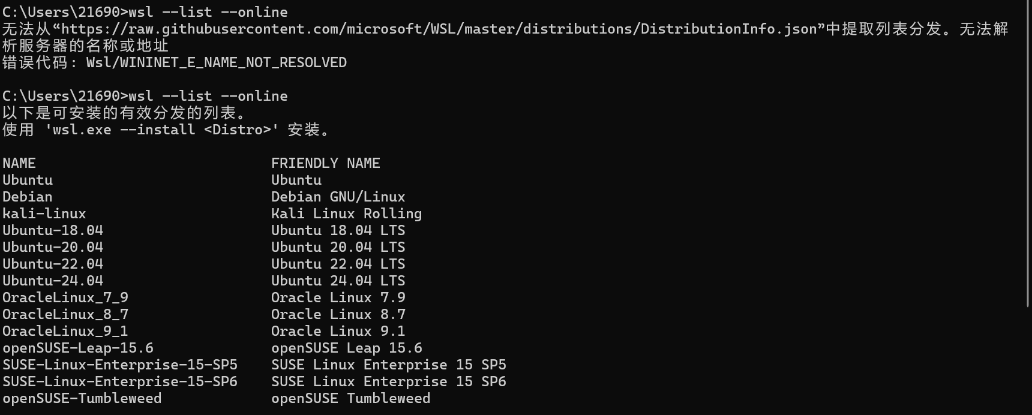The width and height of the screenshot is (1032, 415).
Task: Click the second 'wsl --list --online' command
Action: point(208,96)
